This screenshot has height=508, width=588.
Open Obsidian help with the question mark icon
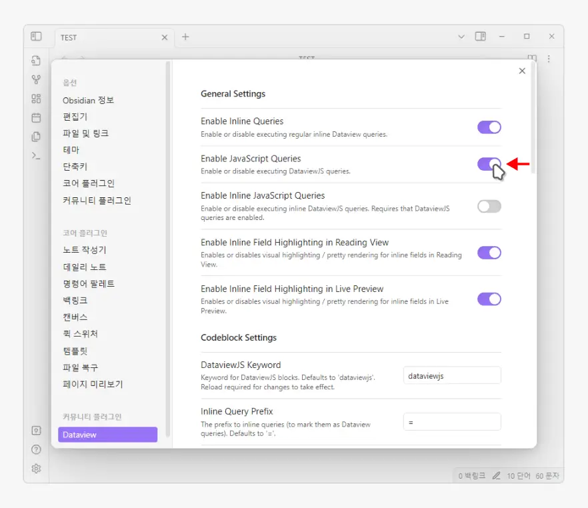(36, 450)
